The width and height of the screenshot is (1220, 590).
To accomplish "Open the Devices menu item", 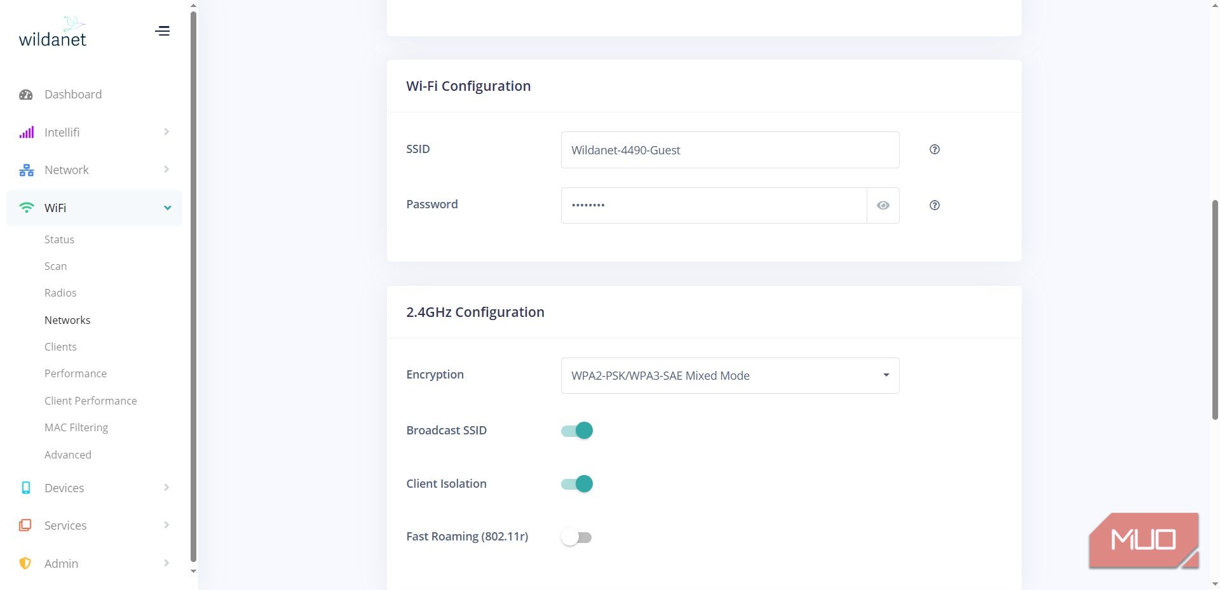I will [x=94, y=488].
